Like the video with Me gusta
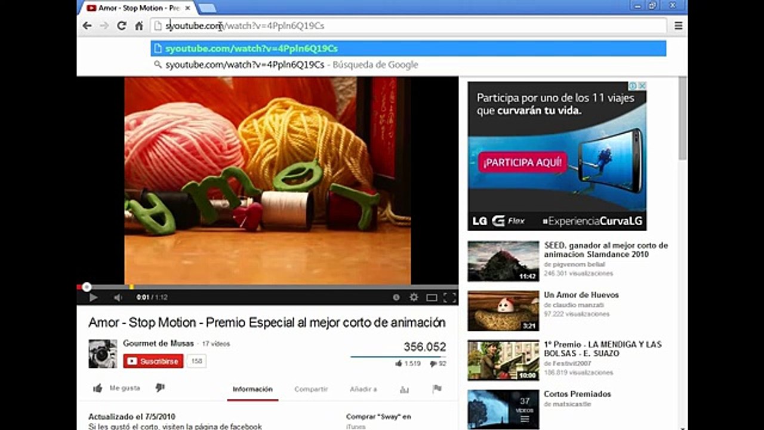Screen dimensions: 764x430 [x=116, y=388]
